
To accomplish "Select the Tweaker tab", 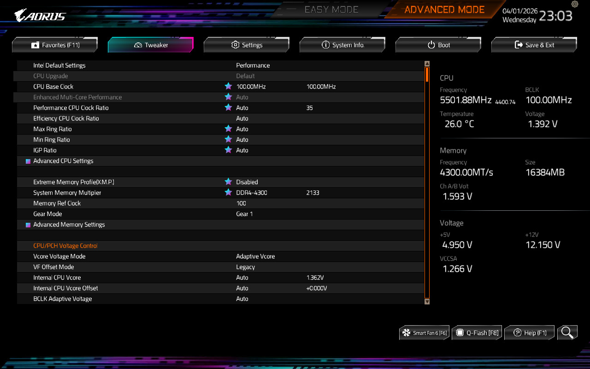I will [151, 45].
